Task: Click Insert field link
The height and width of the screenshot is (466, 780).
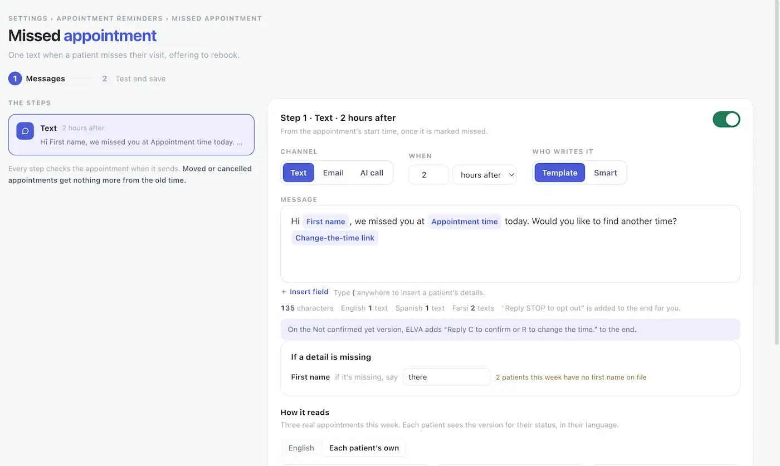Action: 305,292
